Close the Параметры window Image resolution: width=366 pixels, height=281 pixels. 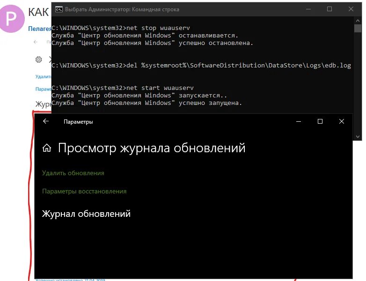pyautogui.click(x=342, y=121)
